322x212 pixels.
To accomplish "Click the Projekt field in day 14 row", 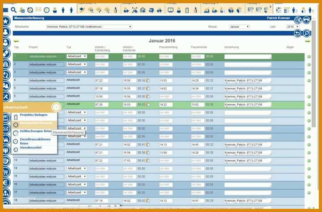I will (x=47, y=169).
